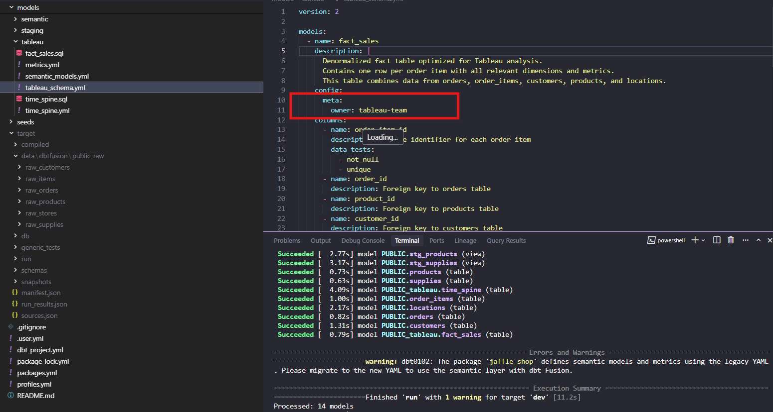773x412 pixels.
Task: Maximize panel size using the up chevron
Action: 759,240
